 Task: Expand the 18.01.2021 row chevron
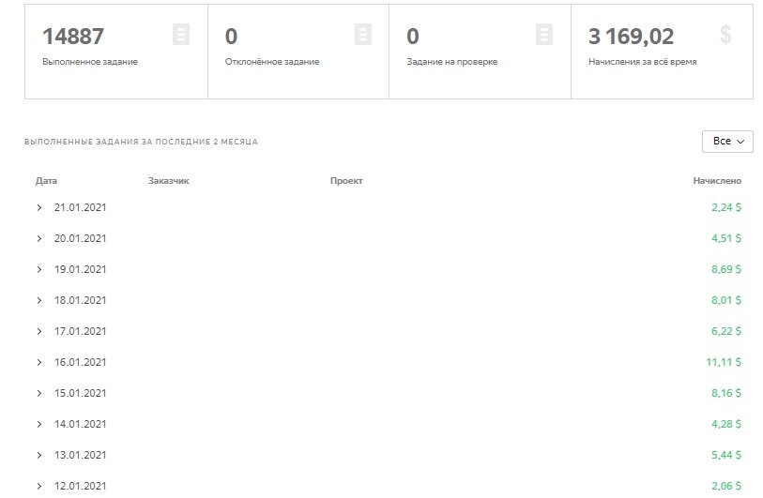coord(39,300)
